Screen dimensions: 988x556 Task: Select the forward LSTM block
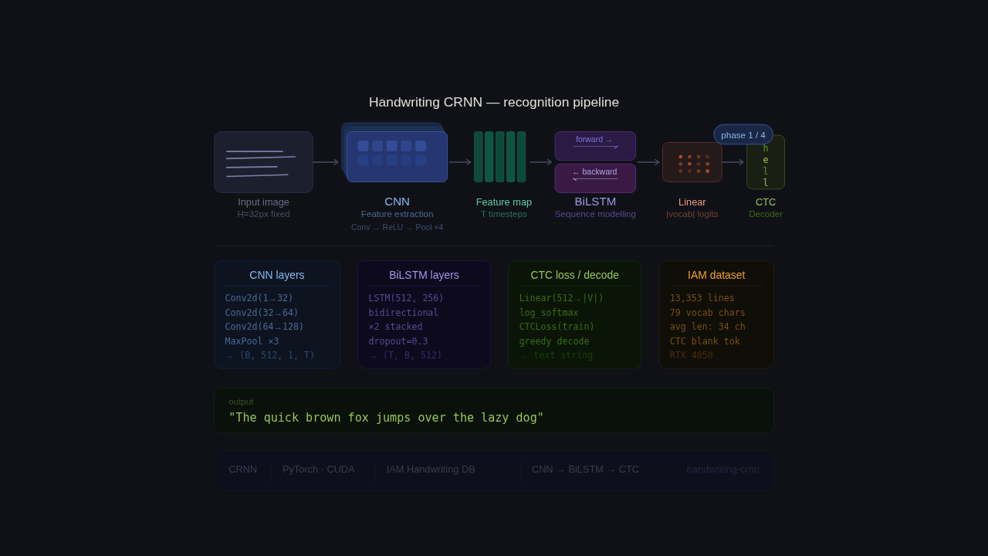click(595, 145)
